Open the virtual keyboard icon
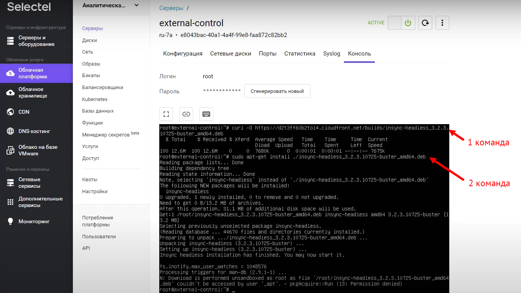Image resolution: width=521 pixels, height=293 pixels. click(x=206, y=114)
